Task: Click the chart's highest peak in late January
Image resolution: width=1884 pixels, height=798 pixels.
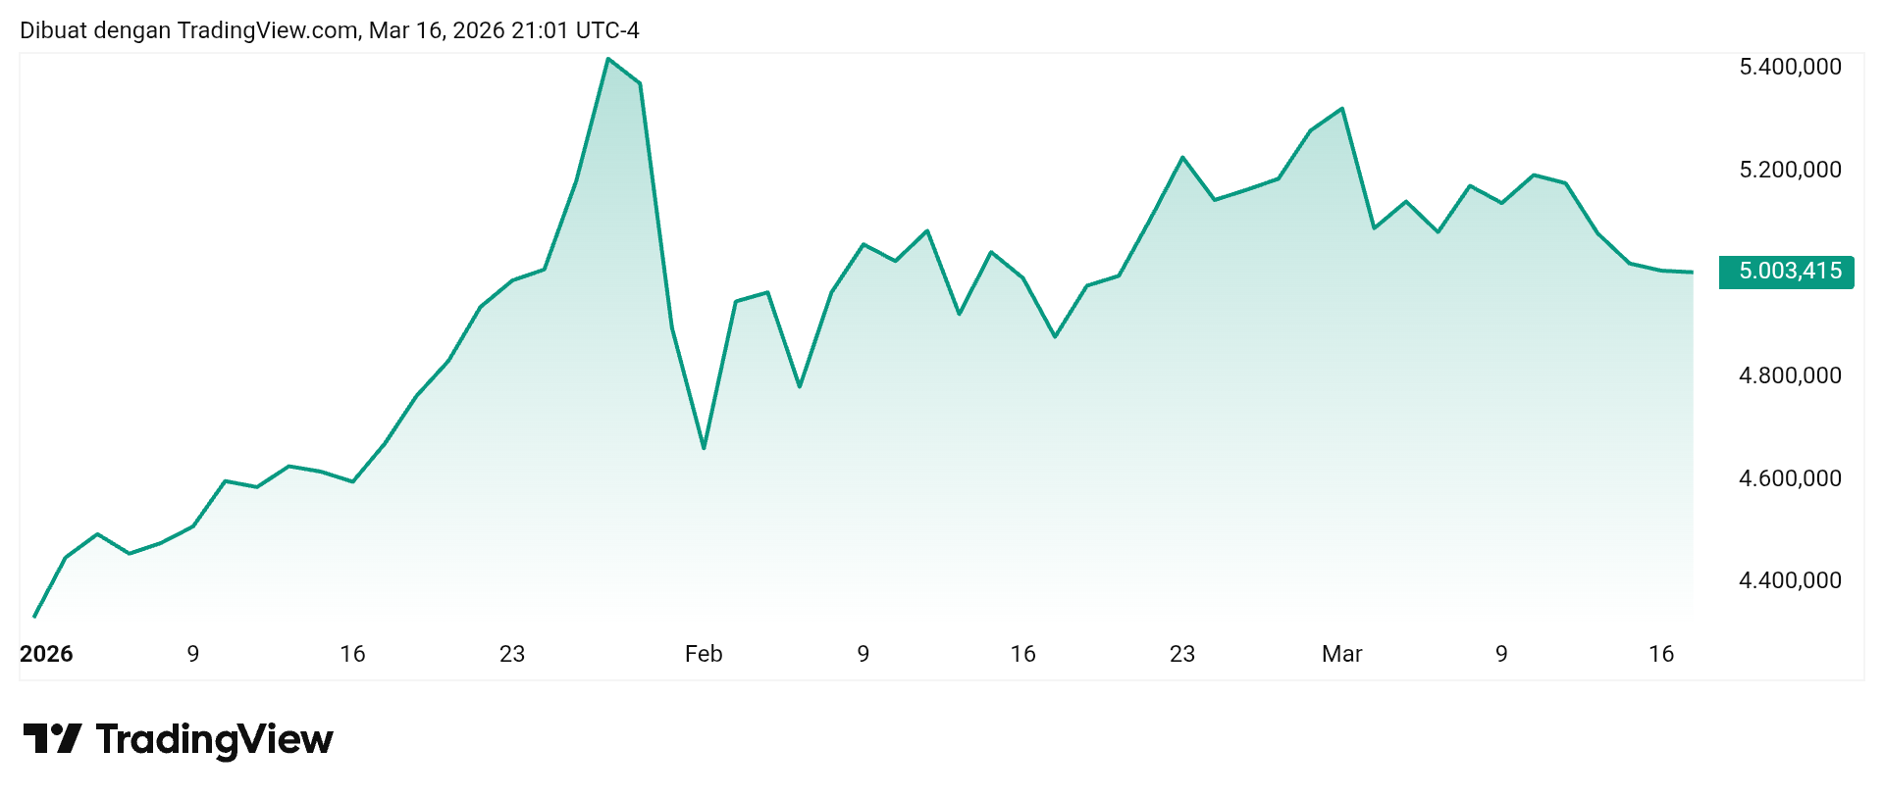Action: tap(608, 59)
